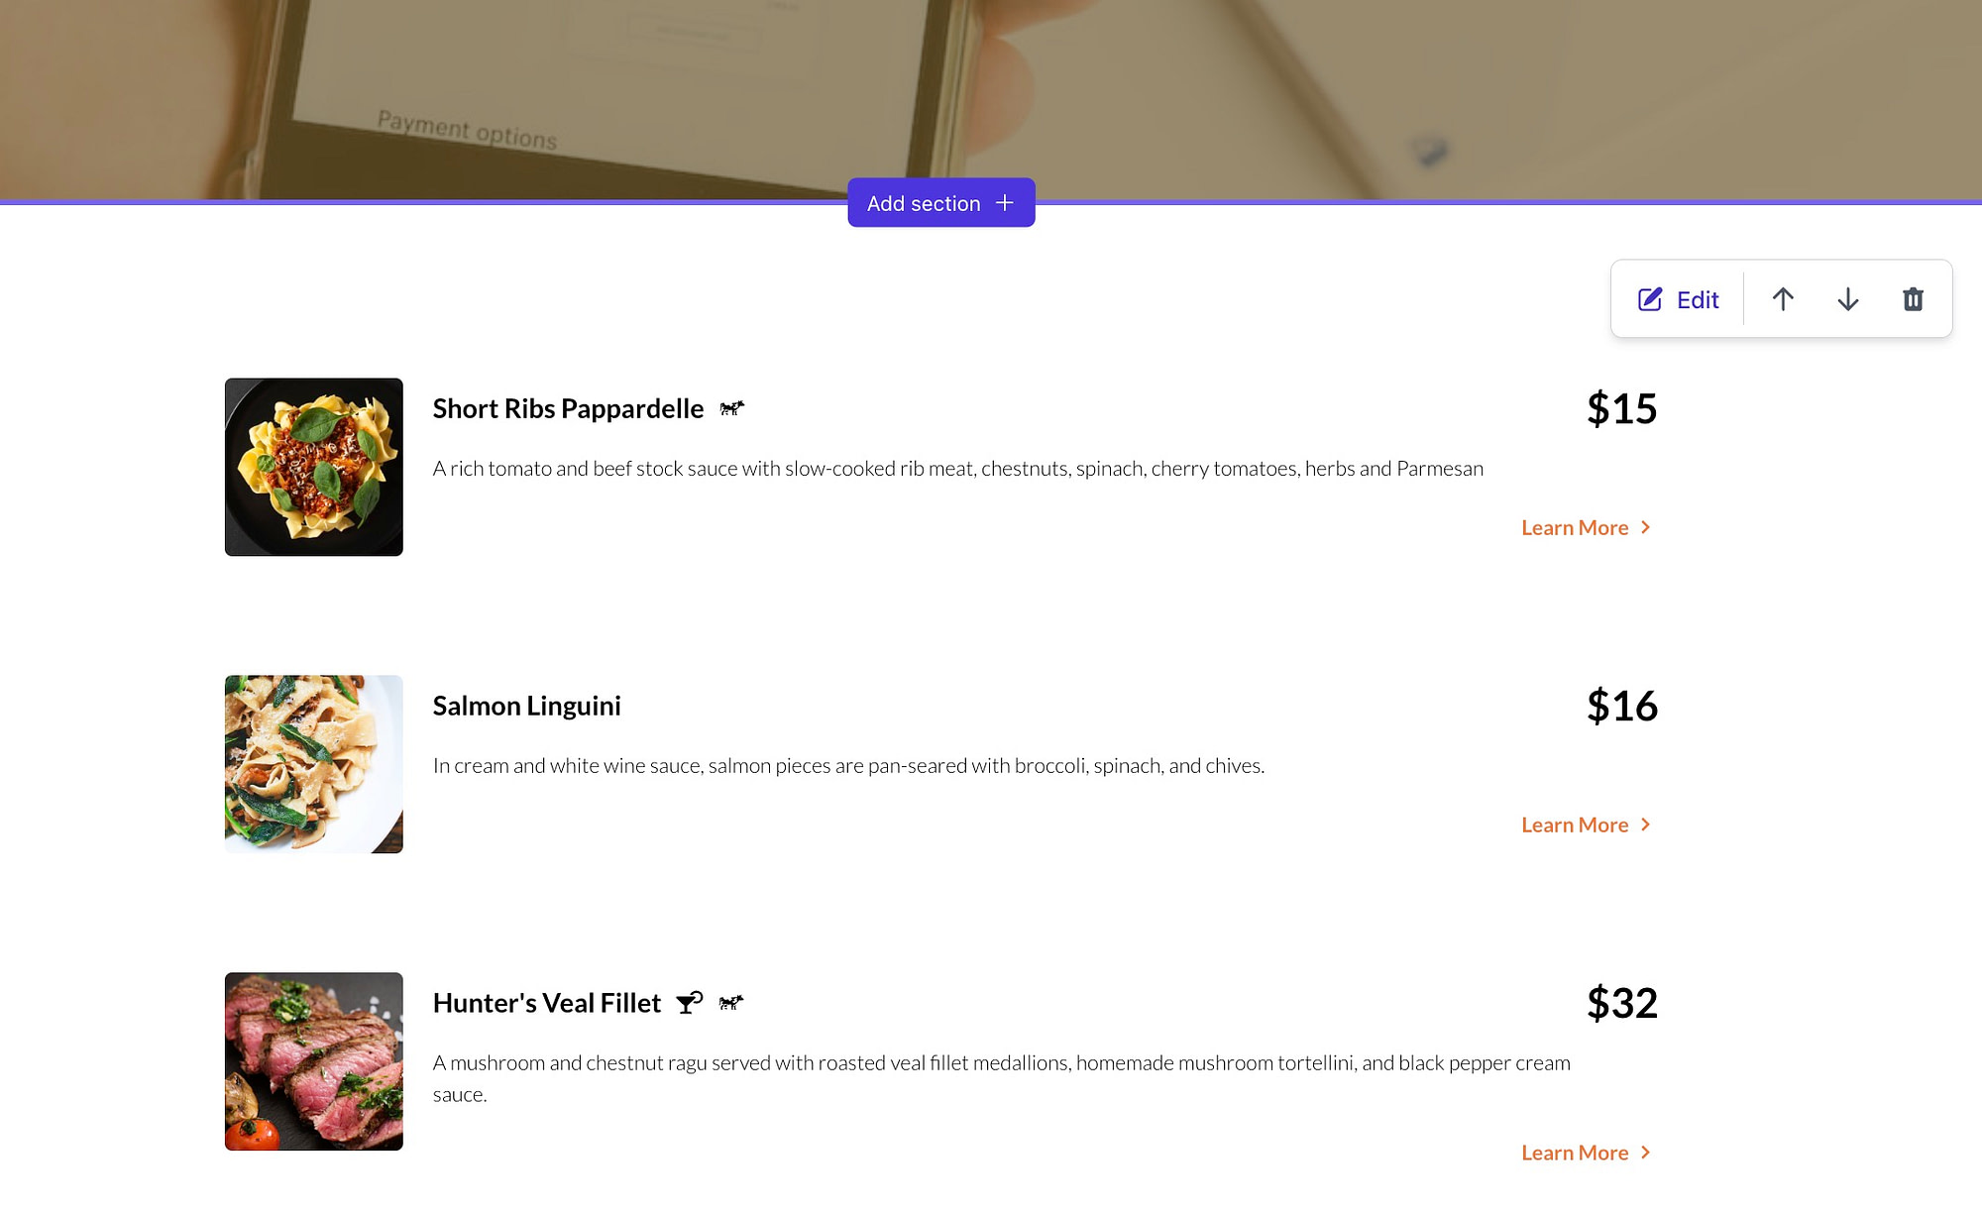Select Short Ribs Pappardelle thumbnail image
Image resolution: width=1982 pixels, height=1213 pixels.
[313, 466]
